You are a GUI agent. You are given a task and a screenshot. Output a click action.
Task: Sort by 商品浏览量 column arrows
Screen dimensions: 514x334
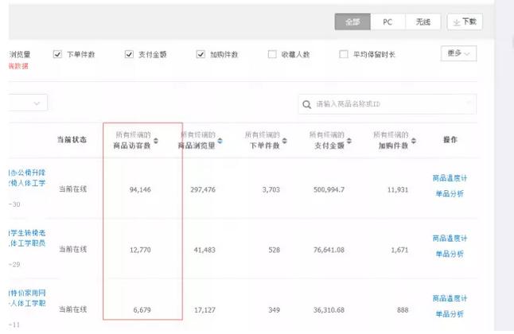(x=220, y=141)
